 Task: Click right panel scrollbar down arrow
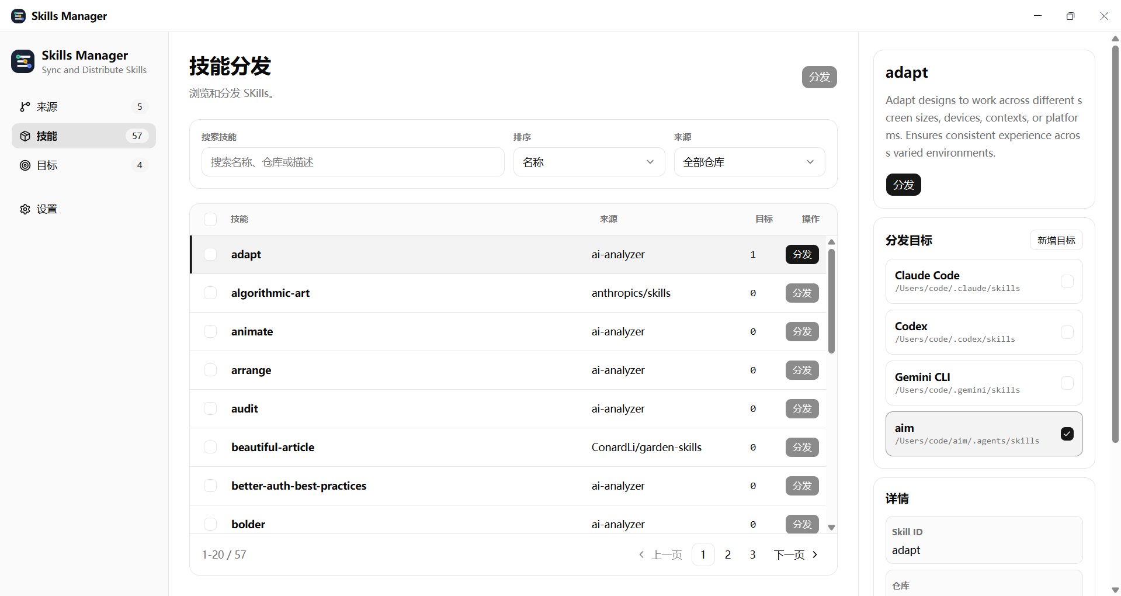click(x=1115, y=590)
